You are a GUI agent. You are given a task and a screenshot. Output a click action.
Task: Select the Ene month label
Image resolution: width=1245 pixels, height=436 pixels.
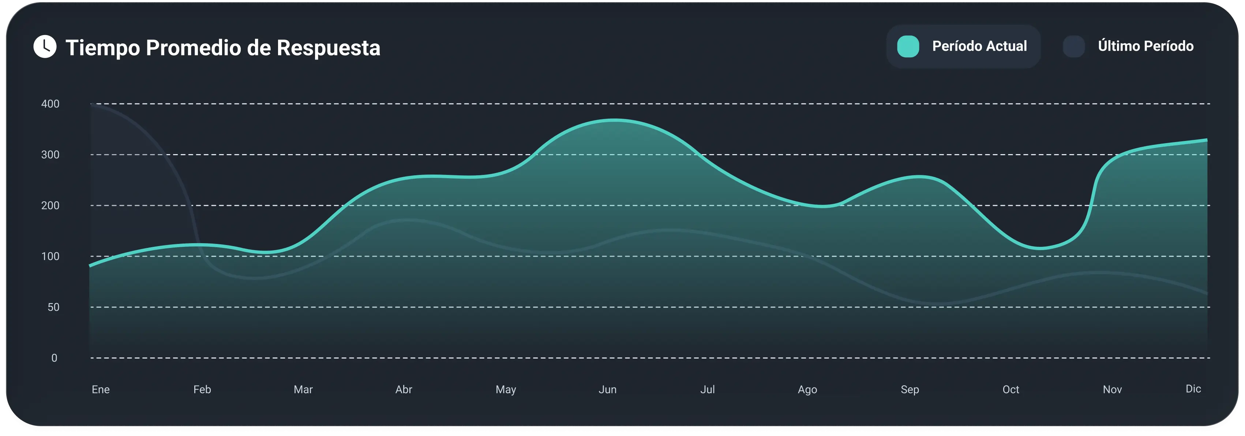point(101,389)
